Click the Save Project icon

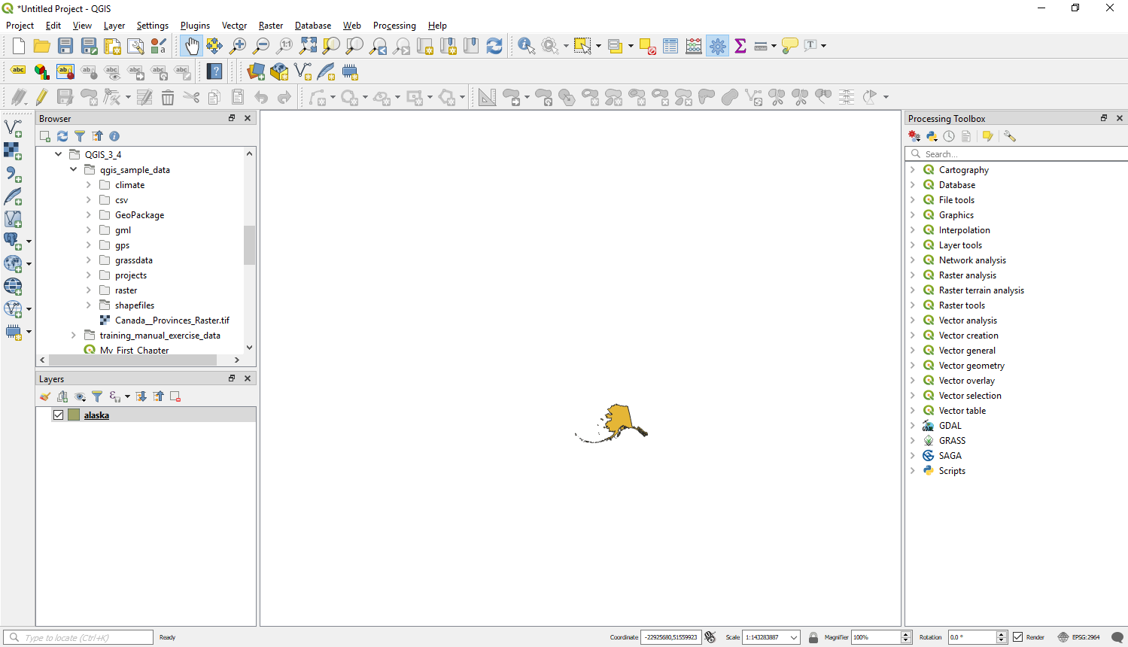65,47
